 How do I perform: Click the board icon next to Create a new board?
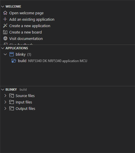point(5,32)
